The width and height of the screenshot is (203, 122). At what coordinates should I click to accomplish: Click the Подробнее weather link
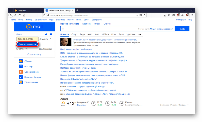[82, 105]
